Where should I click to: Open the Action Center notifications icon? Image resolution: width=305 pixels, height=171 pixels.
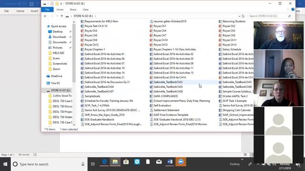pos(298,165)
